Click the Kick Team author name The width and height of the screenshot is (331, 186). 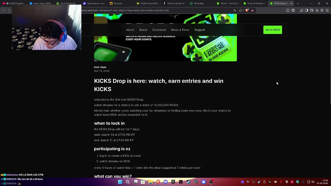(x=100, y=67)
